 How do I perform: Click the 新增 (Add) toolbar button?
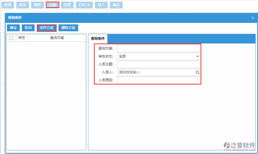click(8, 5)
